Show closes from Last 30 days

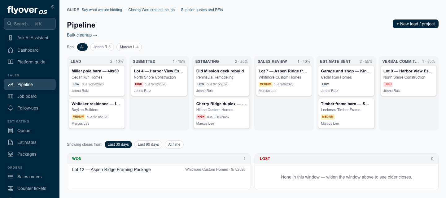point(118,144)
